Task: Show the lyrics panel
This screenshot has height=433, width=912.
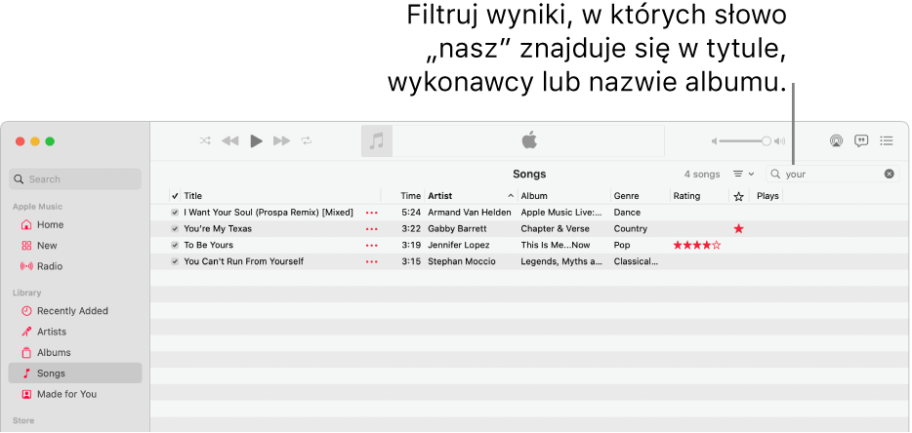Action: tap(861, 140)
